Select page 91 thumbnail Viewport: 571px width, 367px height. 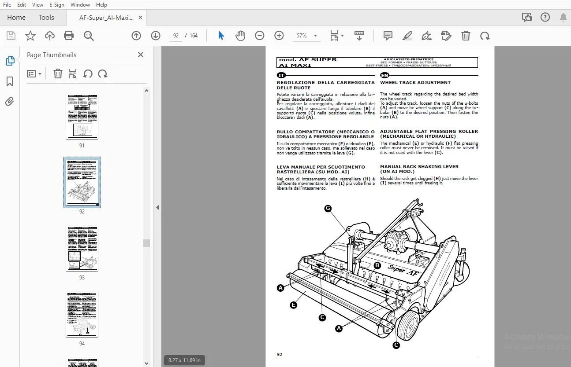pos(82,116)
